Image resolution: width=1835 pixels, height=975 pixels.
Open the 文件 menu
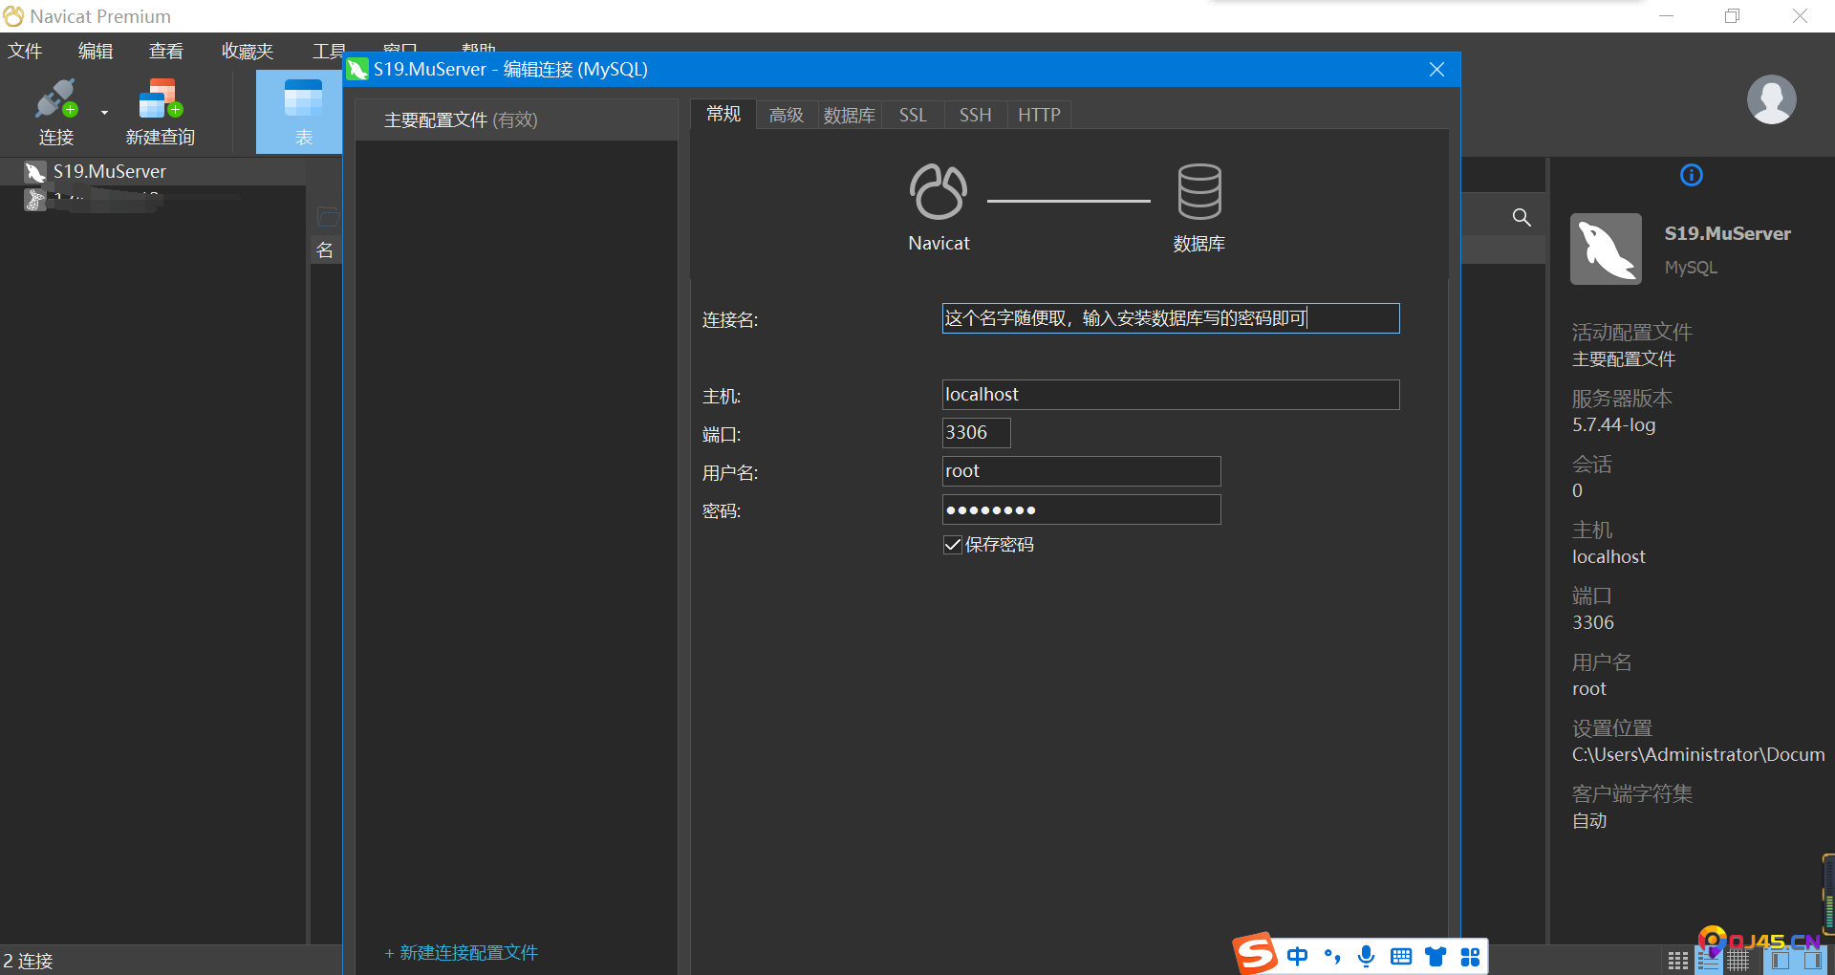point(25,51)
